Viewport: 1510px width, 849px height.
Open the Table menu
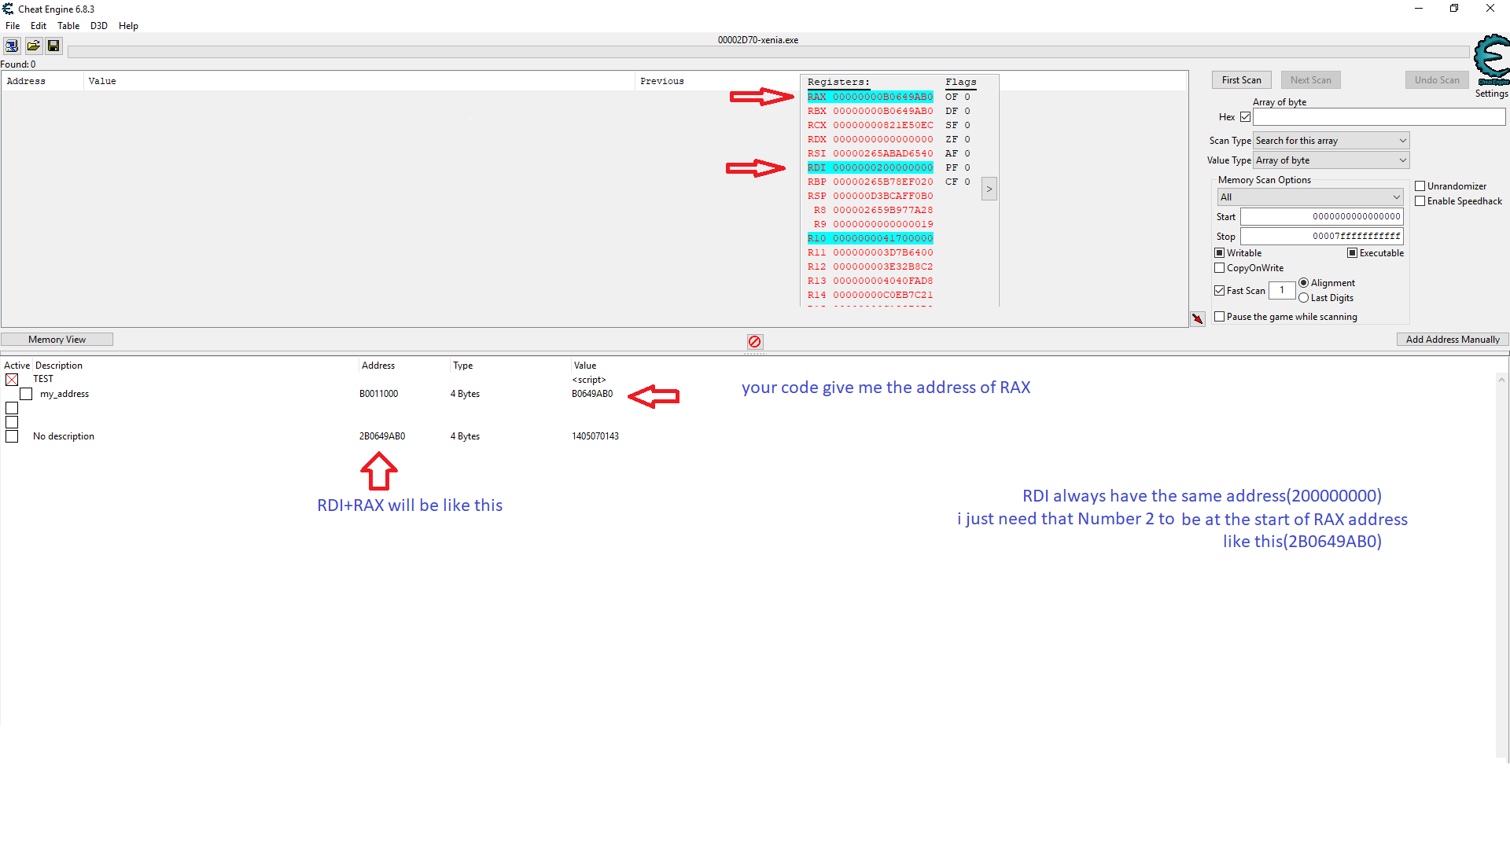point(68,26)
